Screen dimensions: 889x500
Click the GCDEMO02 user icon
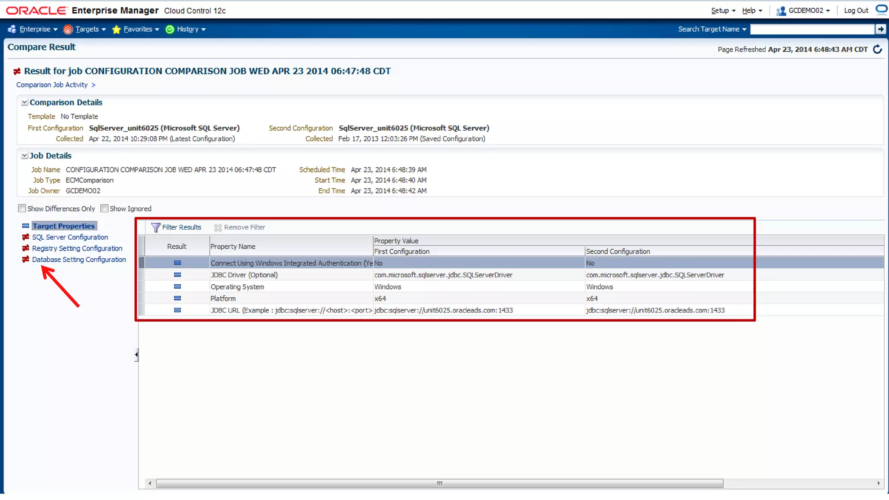click(781, 10)
